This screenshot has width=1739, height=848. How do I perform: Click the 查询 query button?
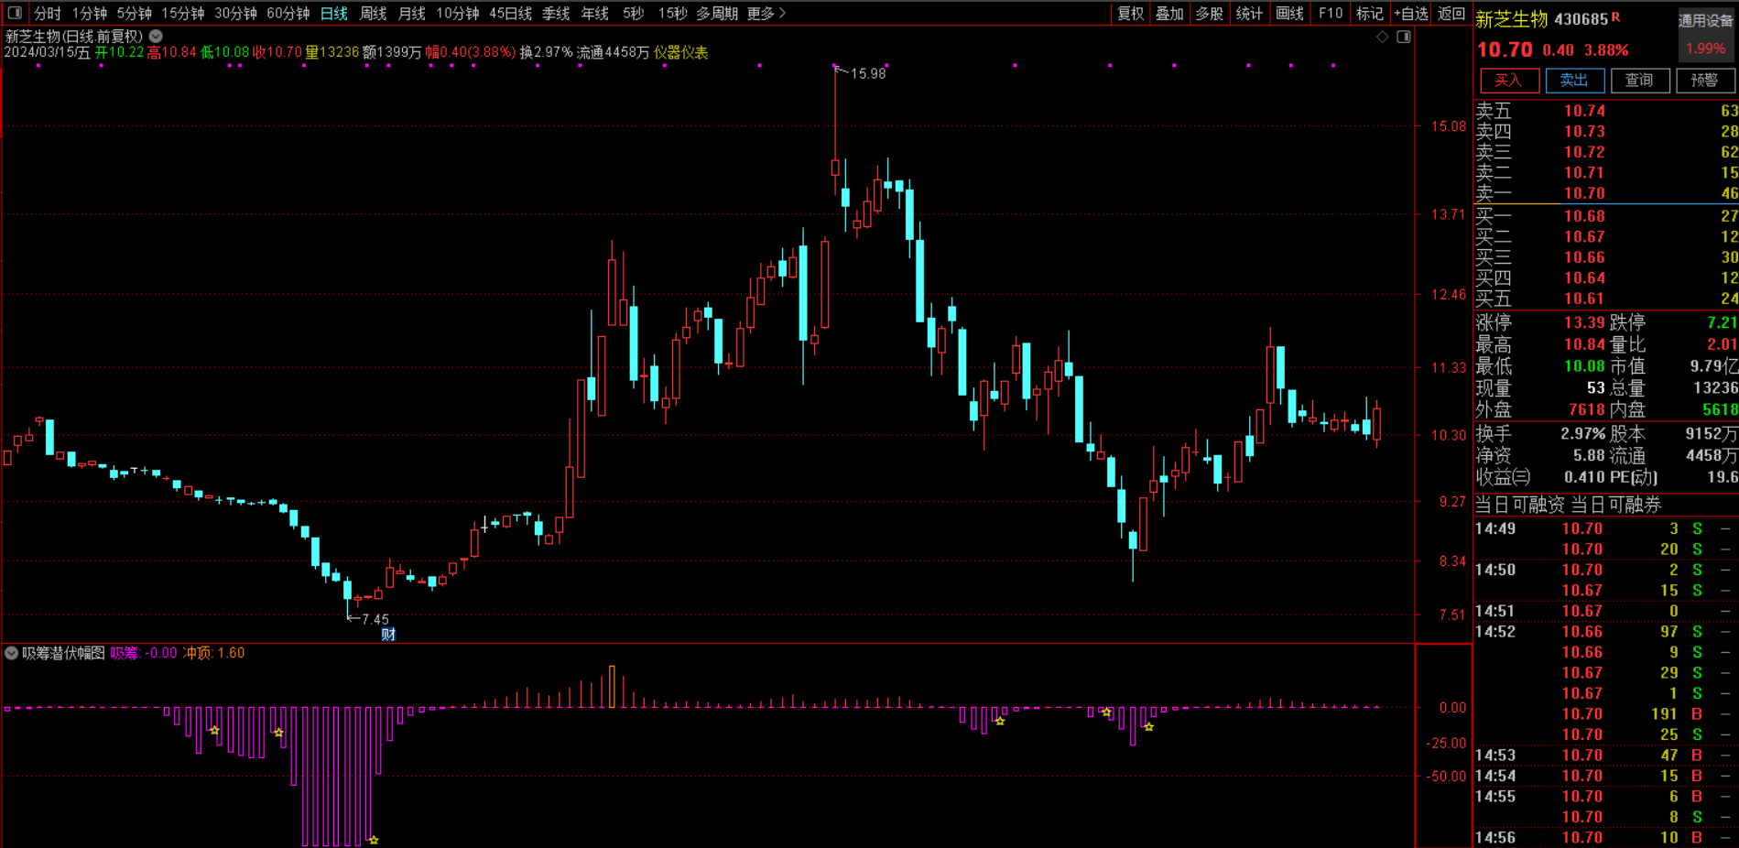(x=1639, y=81)
